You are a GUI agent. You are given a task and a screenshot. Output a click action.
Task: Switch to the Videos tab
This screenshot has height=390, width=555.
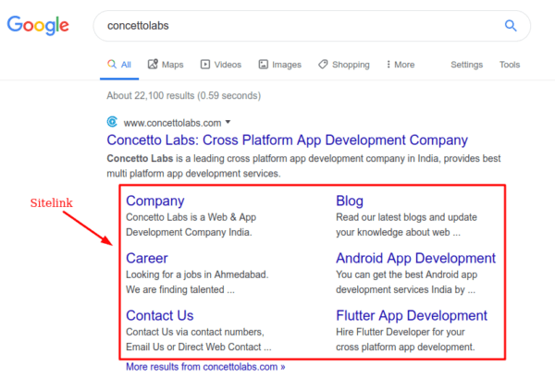(x=220, y=65)
